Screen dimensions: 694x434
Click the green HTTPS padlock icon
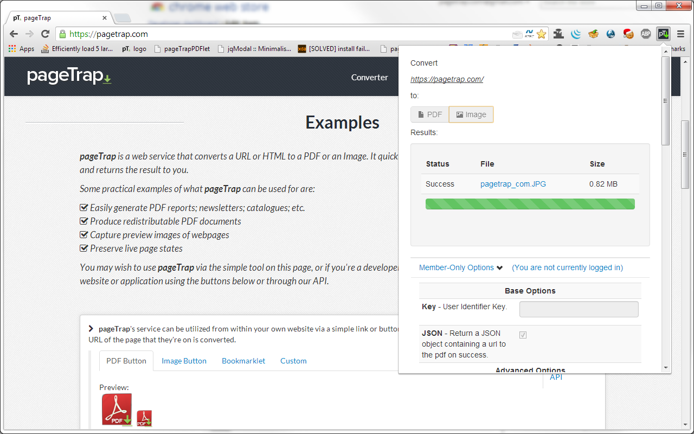pos(62,34)
